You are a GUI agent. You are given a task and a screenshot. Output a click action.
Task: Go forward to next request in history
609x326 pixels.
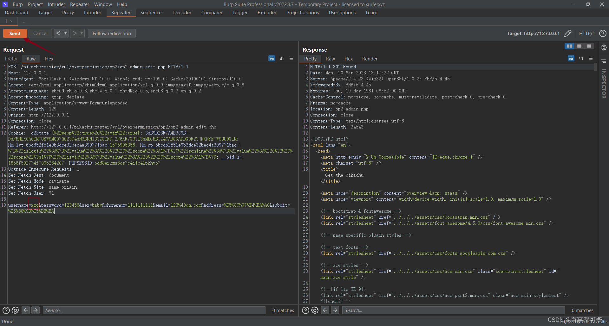click(75, 33)
